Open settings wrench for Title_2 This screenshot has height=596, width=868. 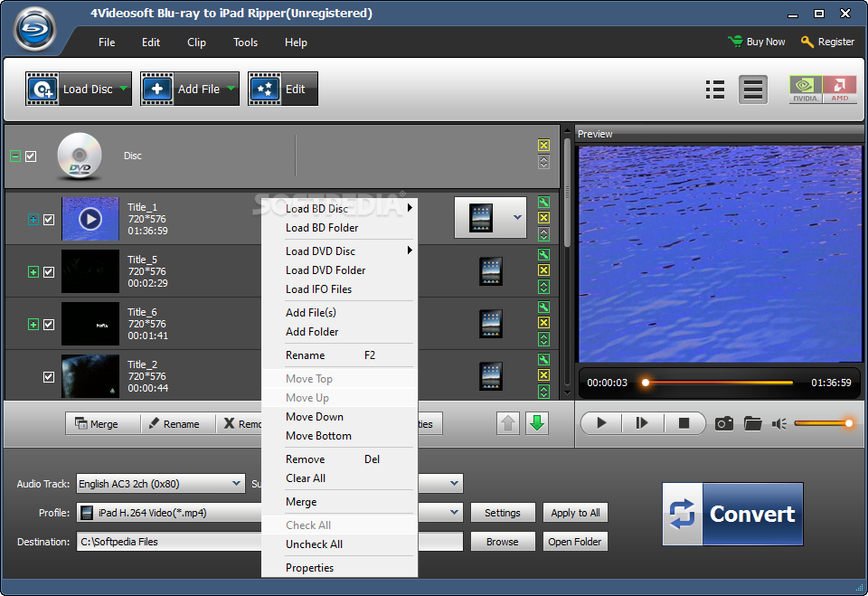coord(543,359)
